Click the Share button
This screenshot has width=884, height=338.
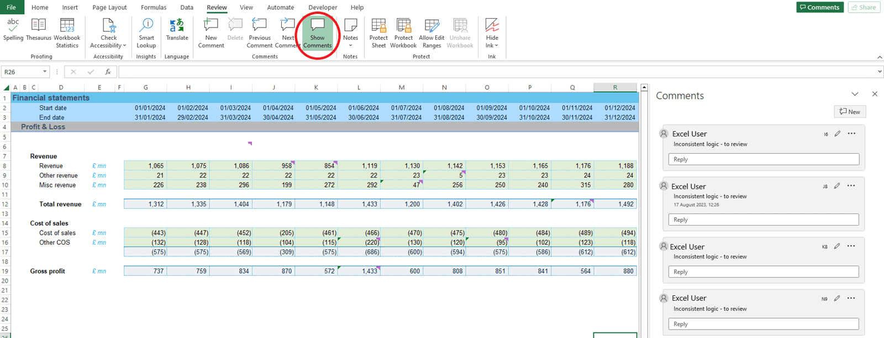pyautogui.click(x=864, y=7)
